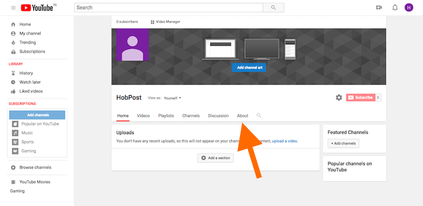Open the hamburger guide menu
This screenshot has height=206, width=423.
coord(13,8)
